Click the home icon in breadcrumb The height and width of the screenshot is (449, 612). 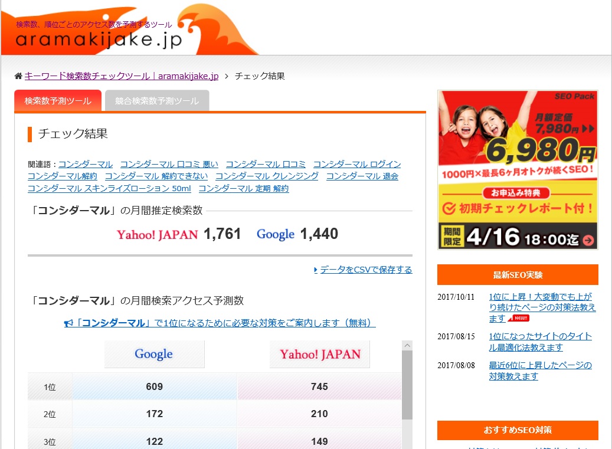click(18, 76)
